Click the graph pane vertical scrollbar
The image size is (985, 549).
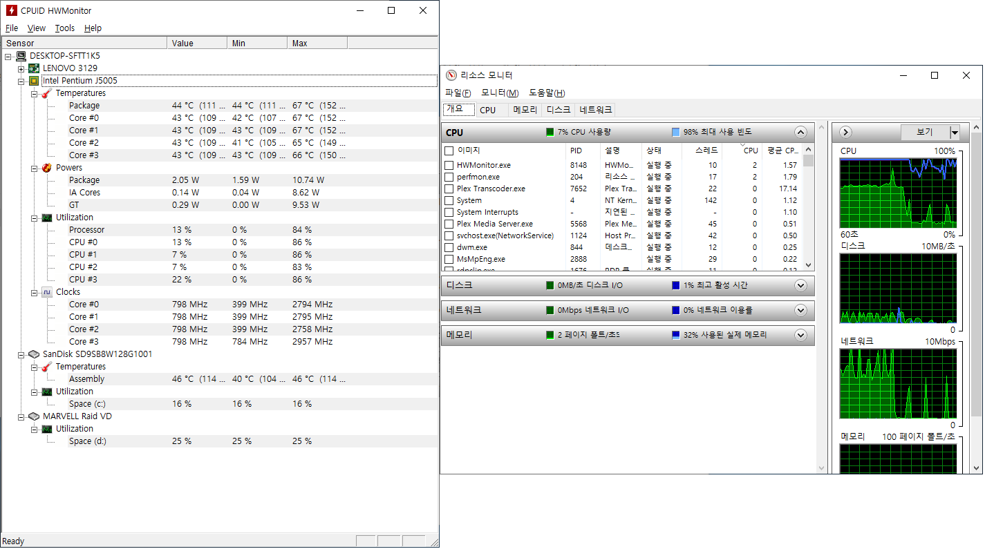976,297
